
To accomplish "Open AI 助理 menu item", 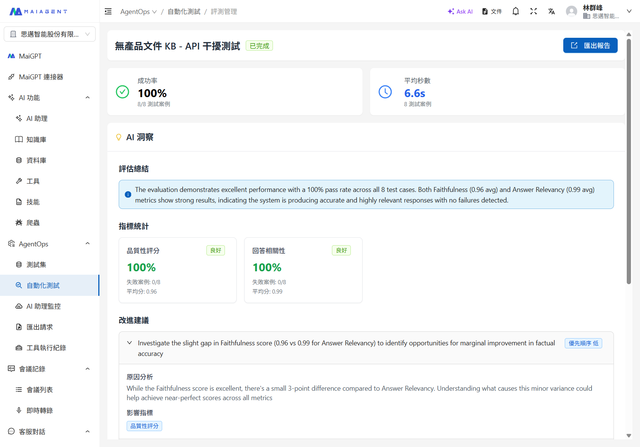I will 50,118.
